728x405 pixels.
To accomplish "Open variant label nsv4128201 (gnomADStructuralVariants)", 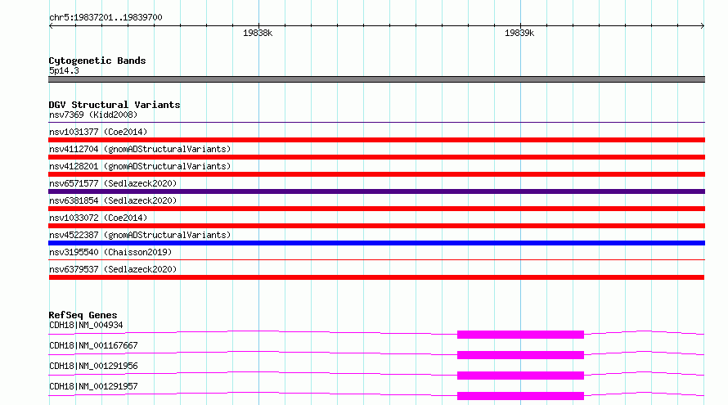I will tap(140, 166).
